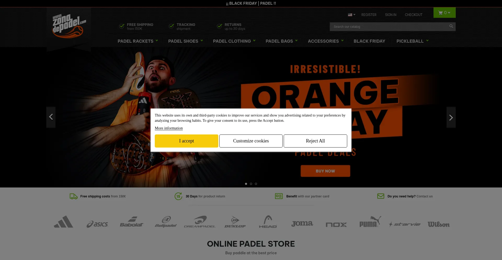This screenshot has width=502, height=260.
Task: Select the first carousel dot
Action: (246, 184)
